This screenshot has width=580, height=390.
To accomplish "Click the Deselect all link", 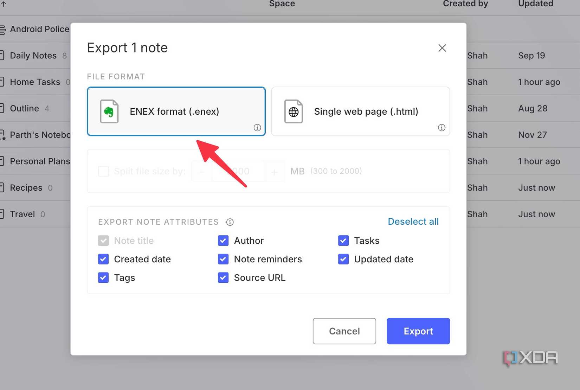I will [x=413, y=221].
